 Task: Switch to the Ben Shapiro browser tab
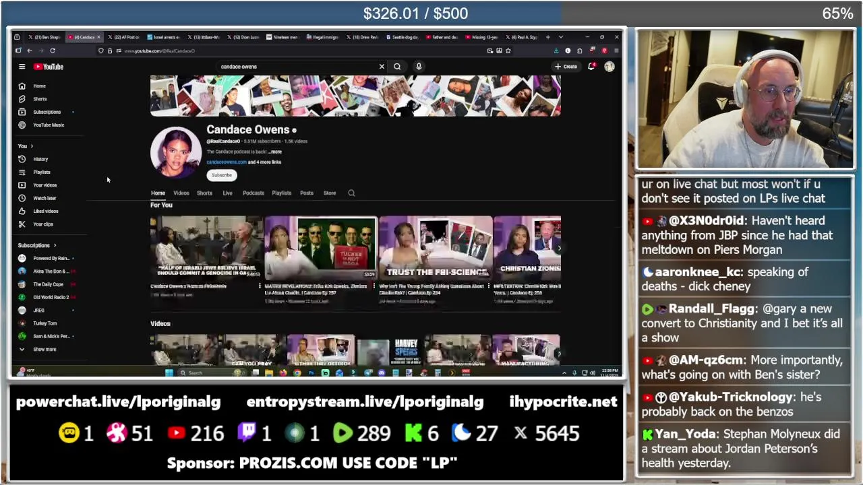(x=45, y=37)
